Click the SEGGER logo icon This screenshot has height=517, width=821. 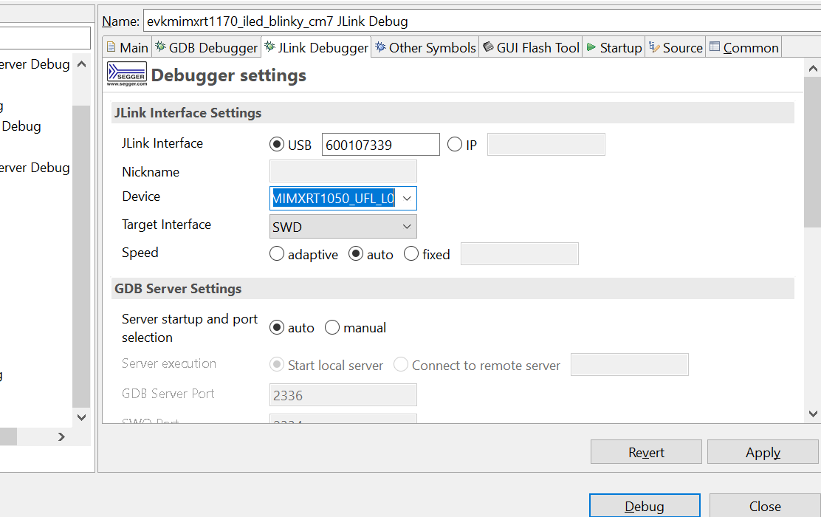[126, 74]
